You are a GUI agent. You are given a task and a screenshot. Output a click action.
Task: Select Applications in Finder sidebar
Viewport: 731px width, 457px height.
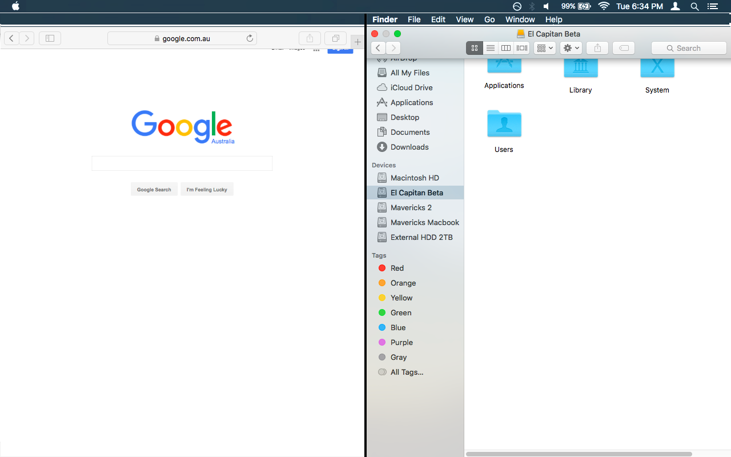[415, 102]
